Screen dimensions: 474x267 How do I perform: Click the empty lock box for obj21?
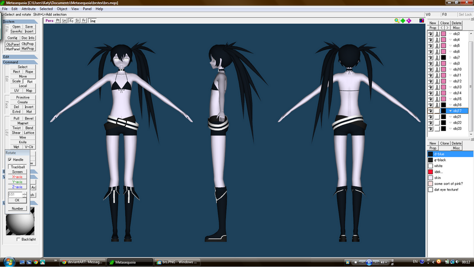click(437, 117)
